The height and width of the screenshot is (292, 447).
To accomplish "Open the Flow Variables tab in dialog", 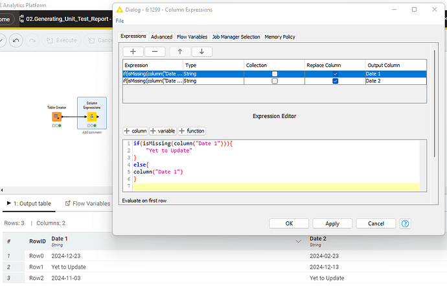I will coord(192,37).
